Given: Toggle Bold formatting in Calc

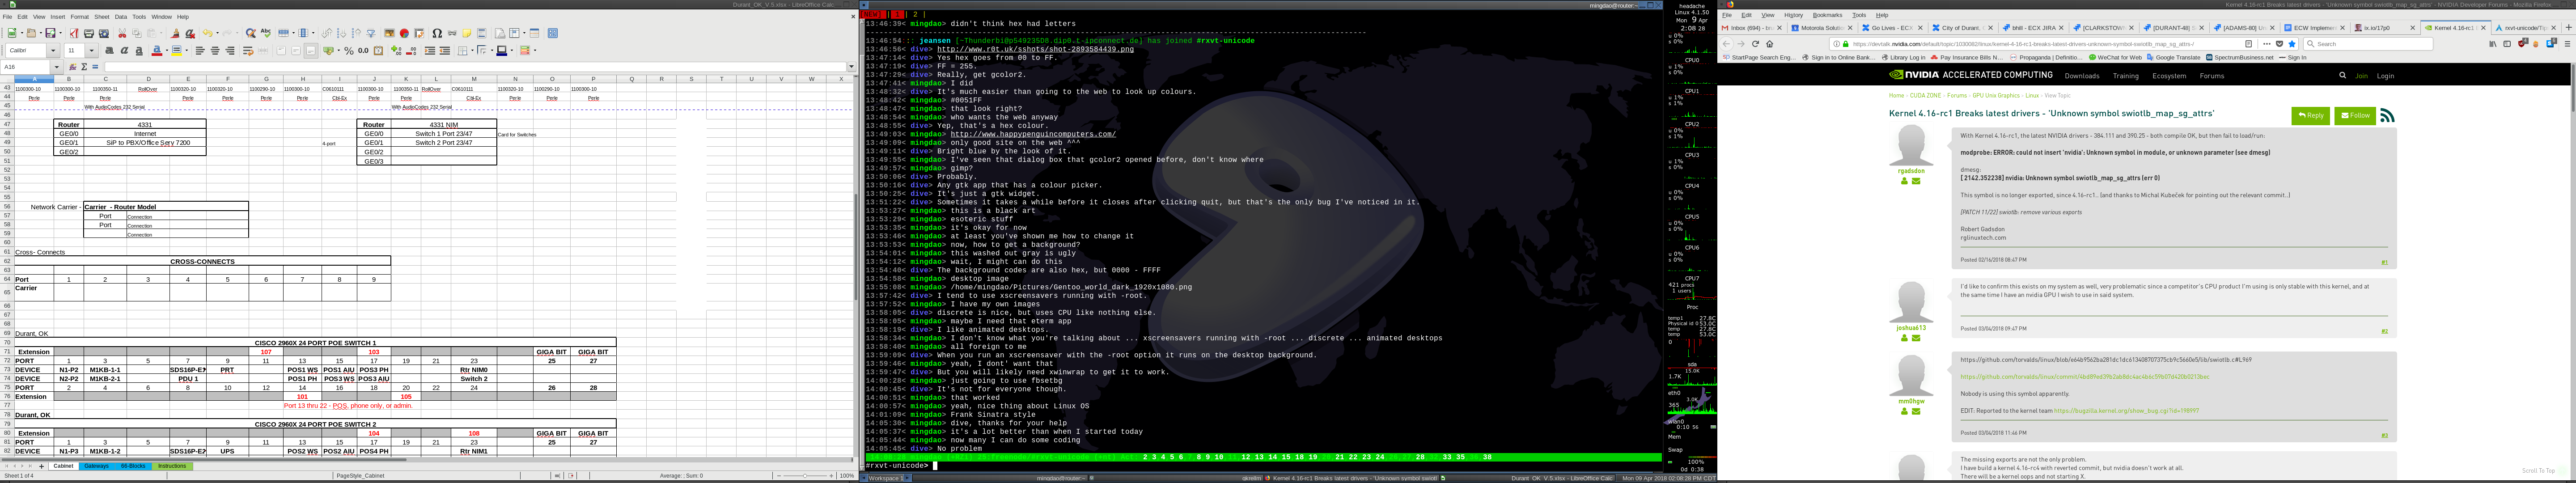Looking at the screenshot, I should click(x=109, y=51).
